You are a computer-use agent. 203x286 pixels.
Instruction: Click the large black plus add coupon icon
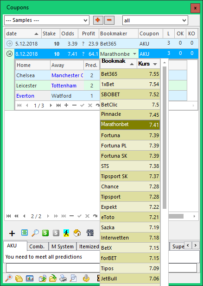point(12,233)
